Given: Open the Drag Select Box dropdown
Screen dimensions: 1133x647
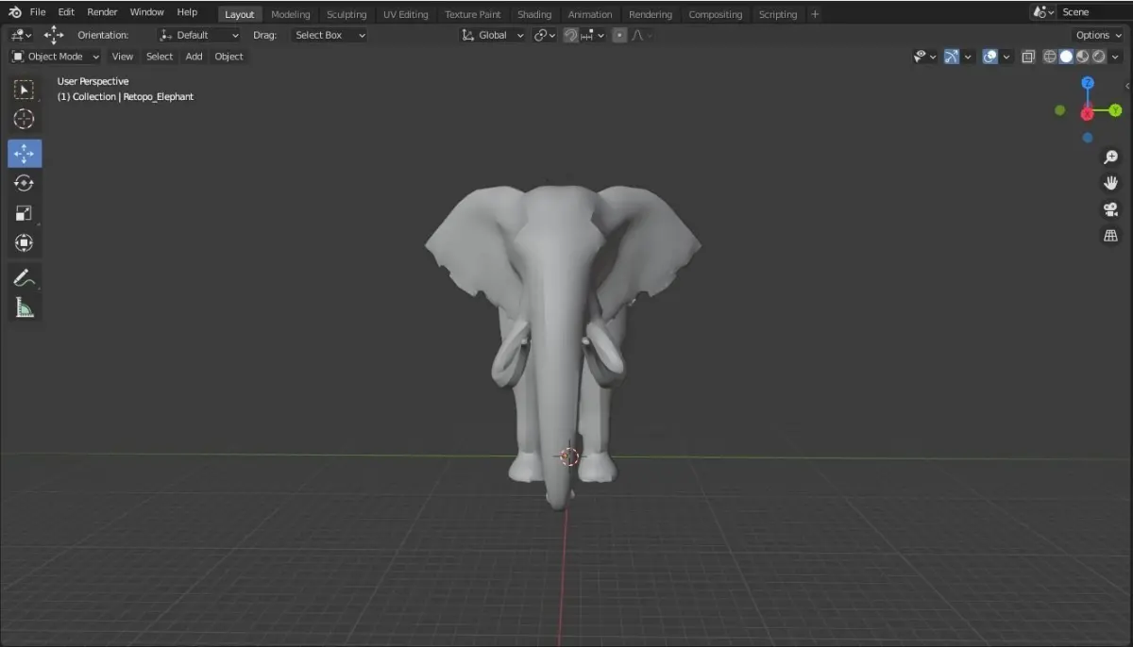Looking at the screenshot, I should click(329, 35).
